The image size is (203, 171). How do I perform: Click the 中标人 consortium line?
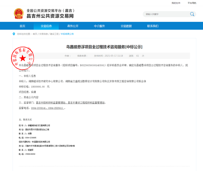[82, 81]
